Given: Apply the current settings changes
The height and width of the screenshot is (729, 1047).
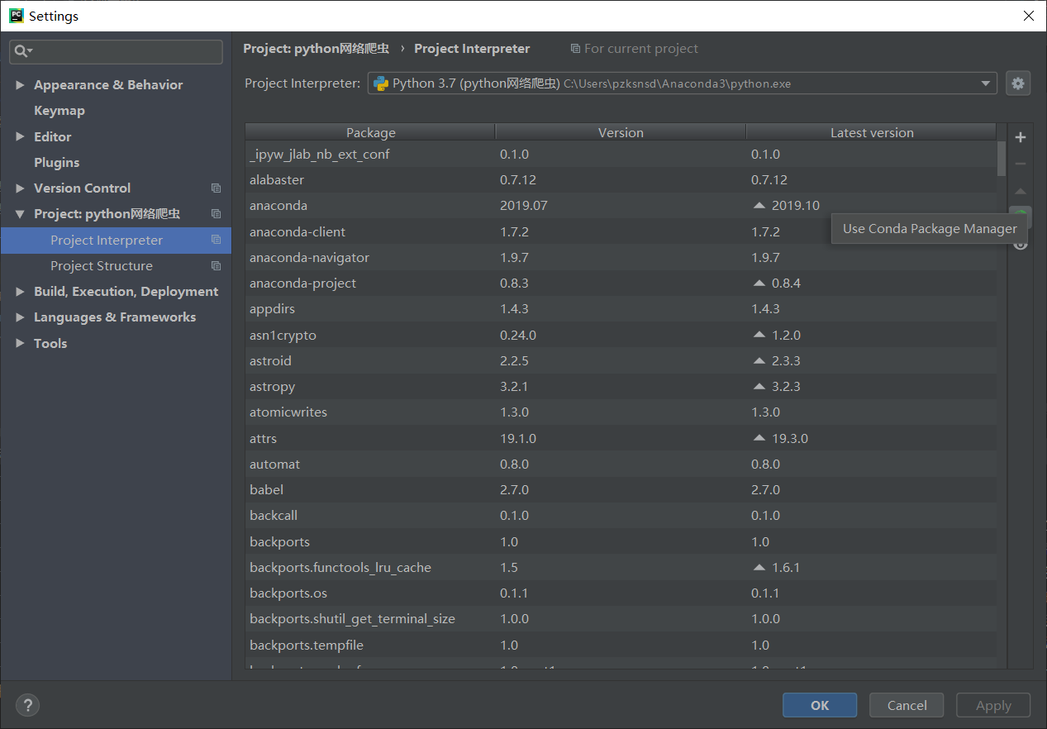Looking at the screenshot, I should [x=992, y=705].
